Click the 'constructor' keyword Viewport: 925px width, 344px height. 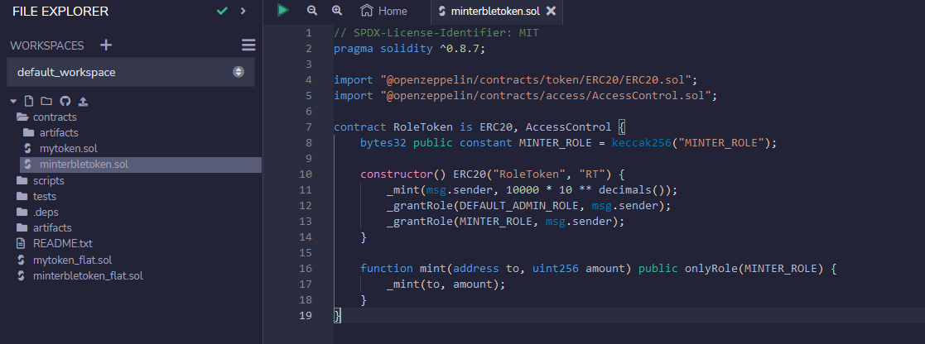click(x=397, y=174)
